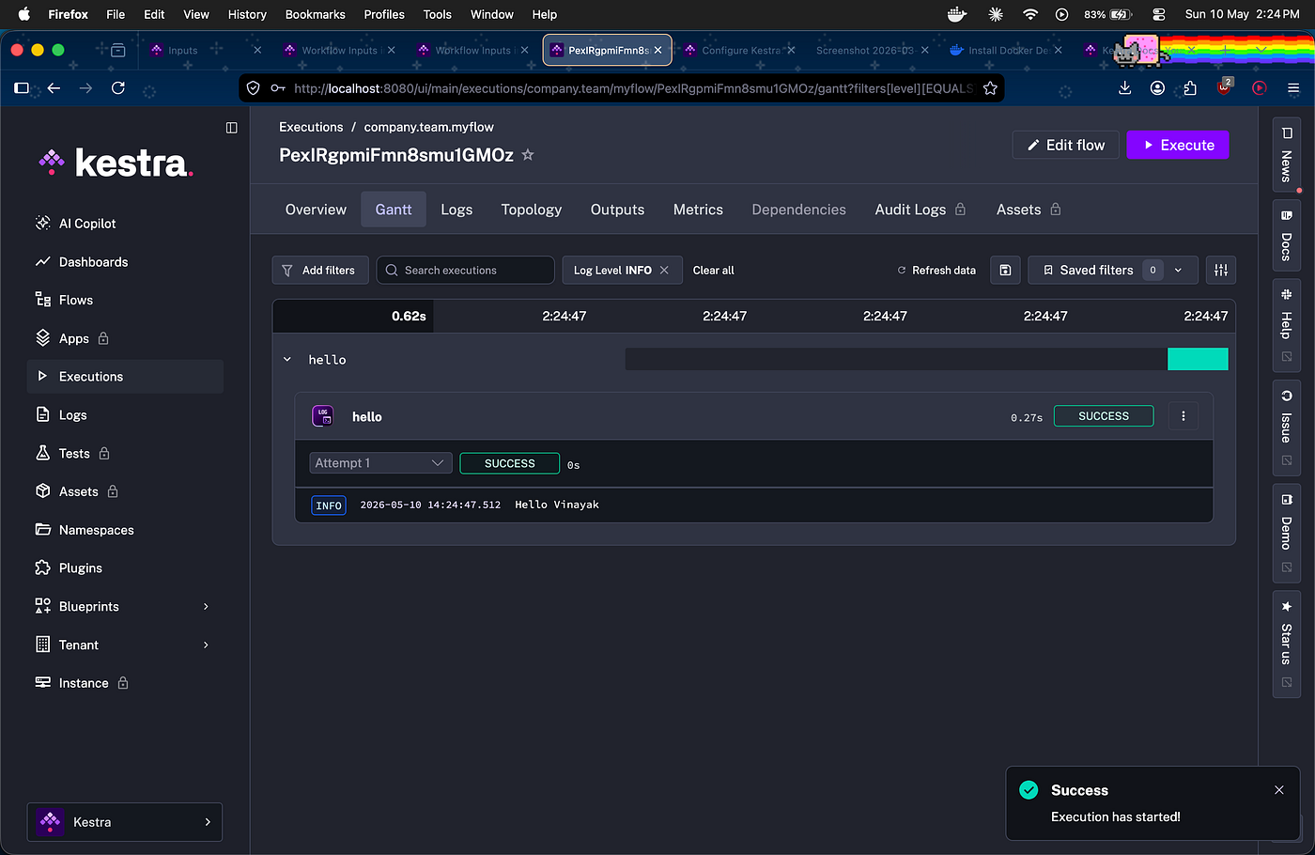Open AI Copilot in sidebar
The height and width of the screenshot is (855, 1315).
point(75,224)
